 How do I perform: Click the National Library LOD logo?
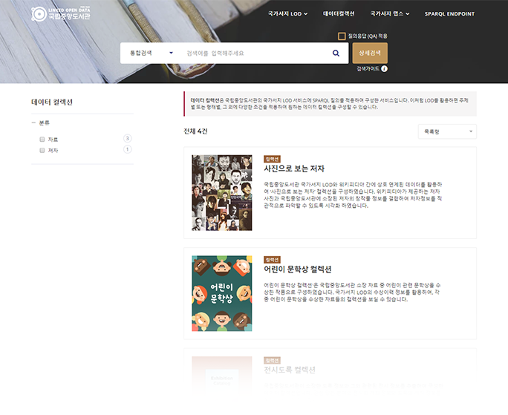pyautogui.click(x=61, y=14)
